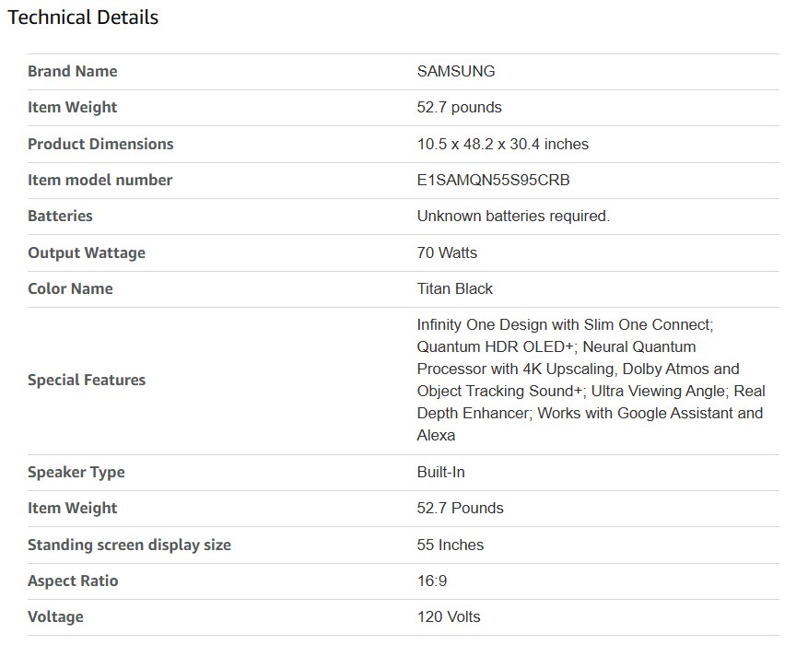Viewport: 796px width, 645px height.
Task: Click the Color Name label
Action: 70,288
